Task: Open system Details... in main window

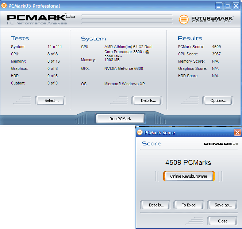Action: coord(147,100)
